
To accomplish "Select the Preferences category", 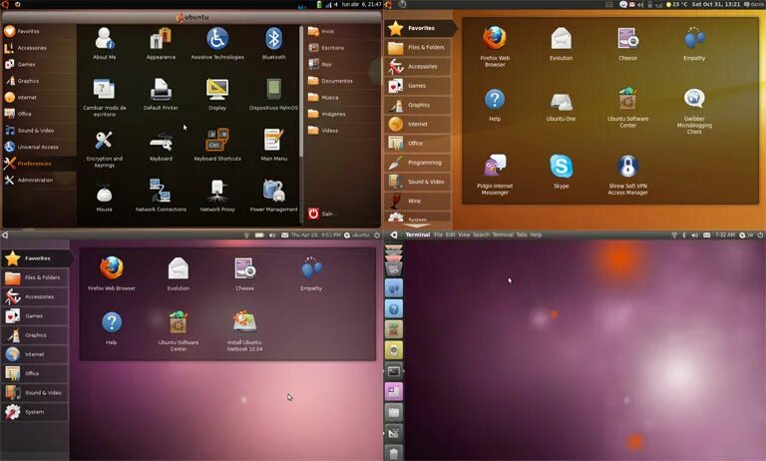I will (x=39, y=164).
